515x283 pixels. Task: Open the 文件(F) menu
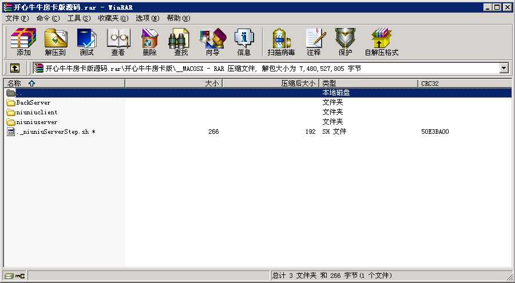(x=17, y=18)
